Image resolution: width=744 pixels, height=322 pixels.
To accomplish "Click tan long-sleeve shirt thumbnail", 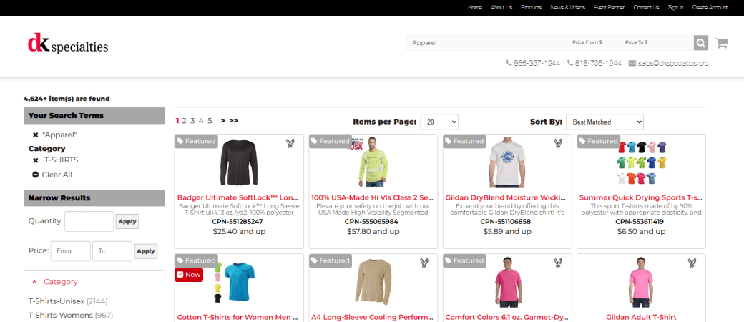I will coord(373,282).
